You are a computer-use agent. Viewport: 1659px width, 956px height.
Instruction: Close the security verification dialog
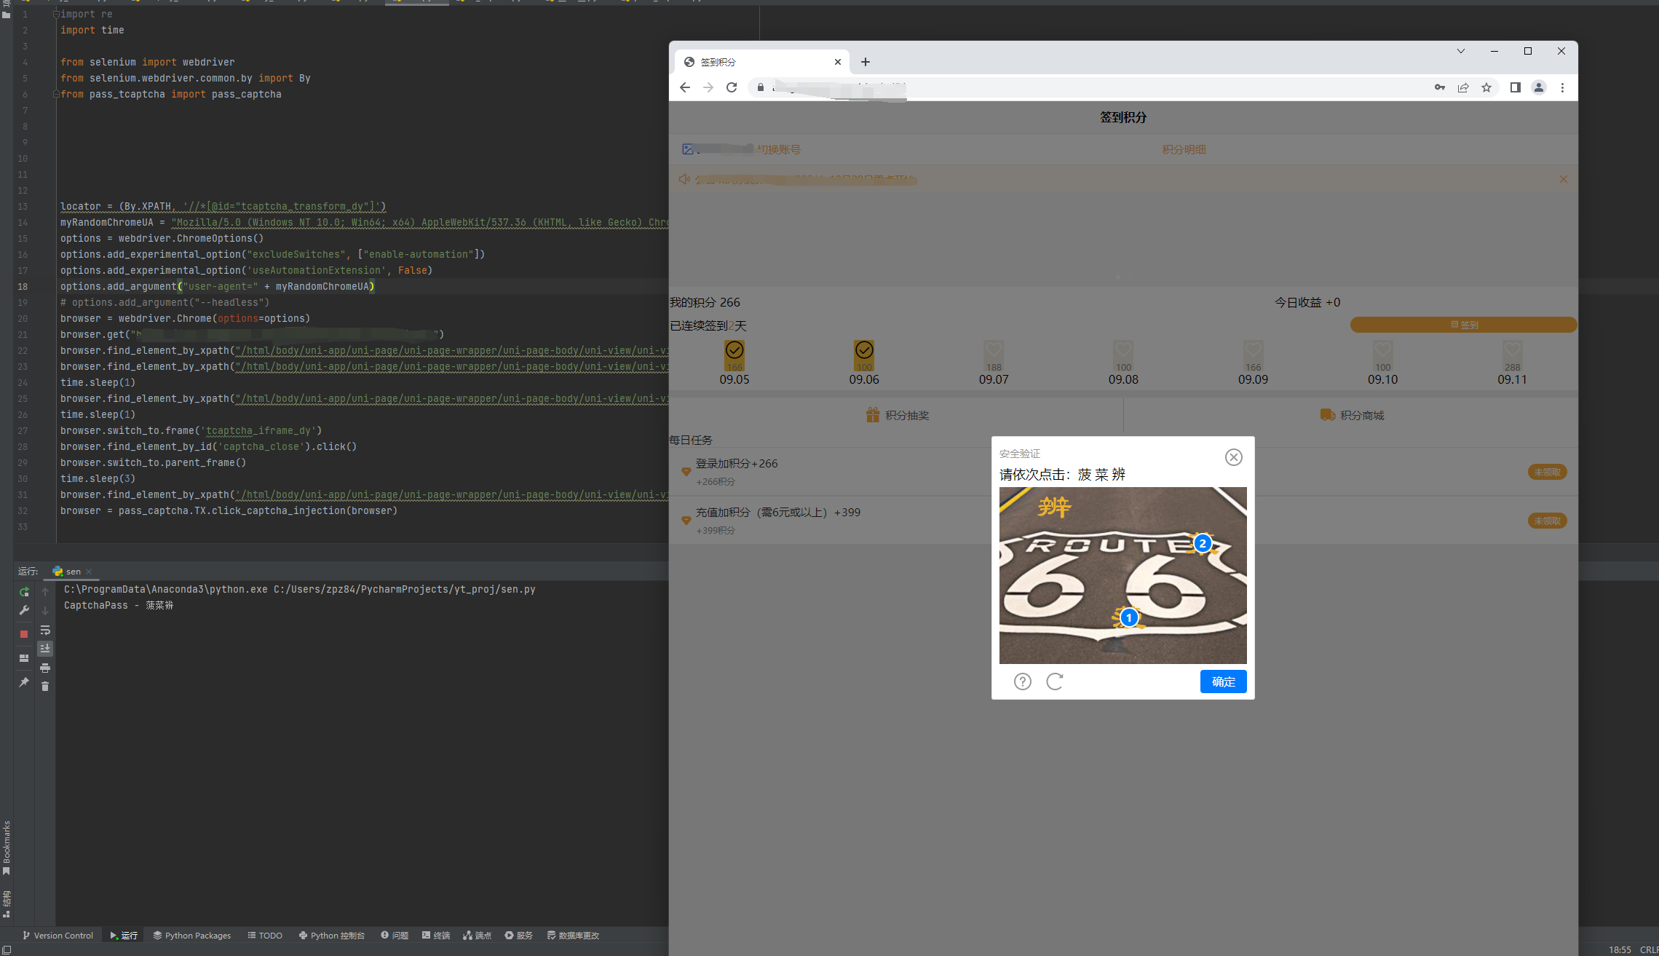point(1233,457)
